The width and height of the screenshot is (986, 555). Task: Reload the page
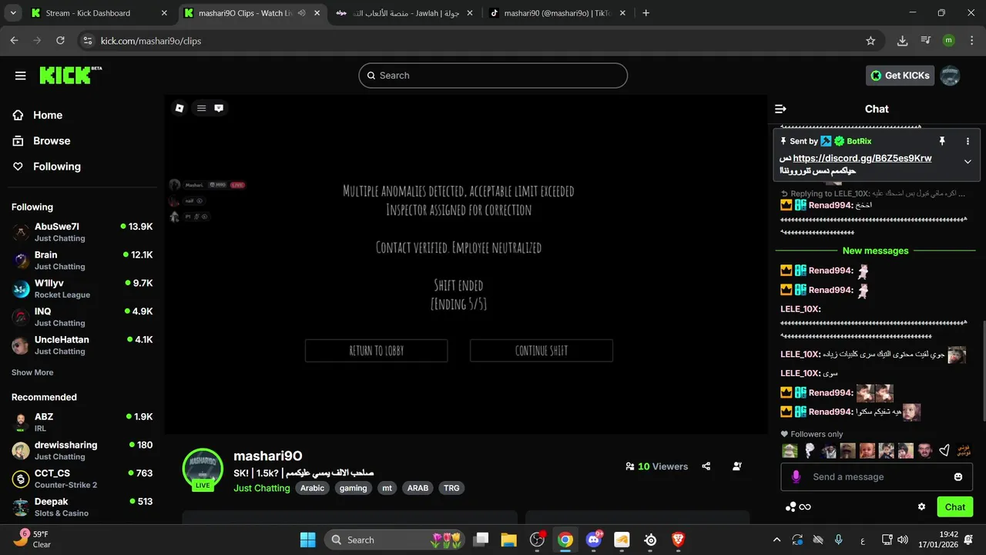point(60,40)
